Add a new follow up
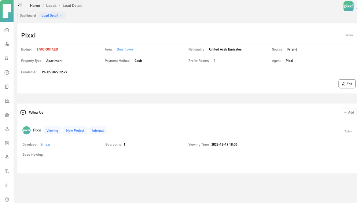This screenshot has width=357, height=203. (x=348, y=112)
